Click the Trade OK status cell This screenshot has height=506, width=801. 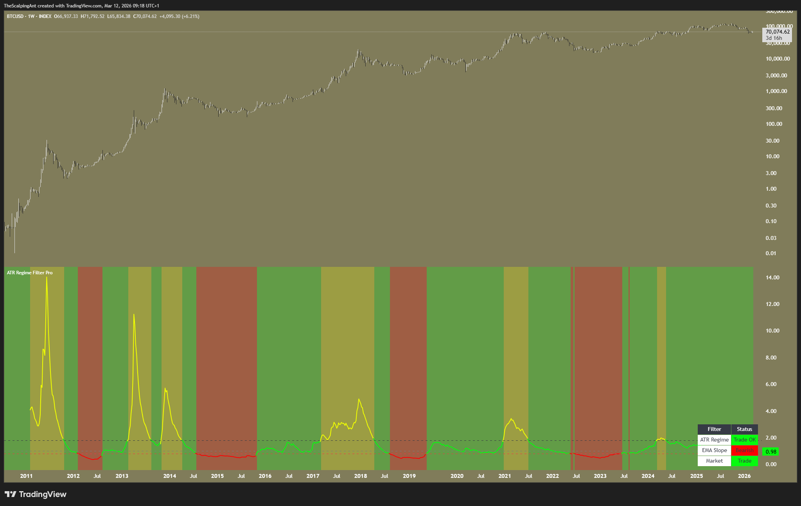(744, 440)
